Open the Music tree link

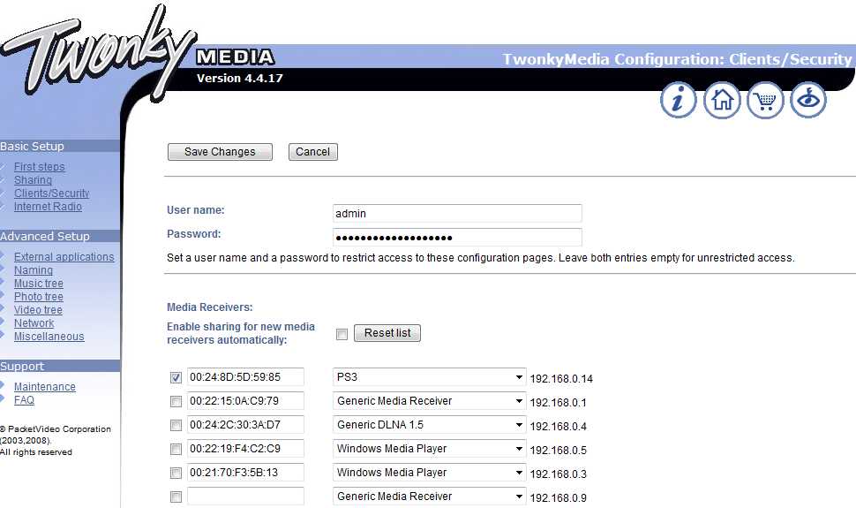click(x=38, y=284)
